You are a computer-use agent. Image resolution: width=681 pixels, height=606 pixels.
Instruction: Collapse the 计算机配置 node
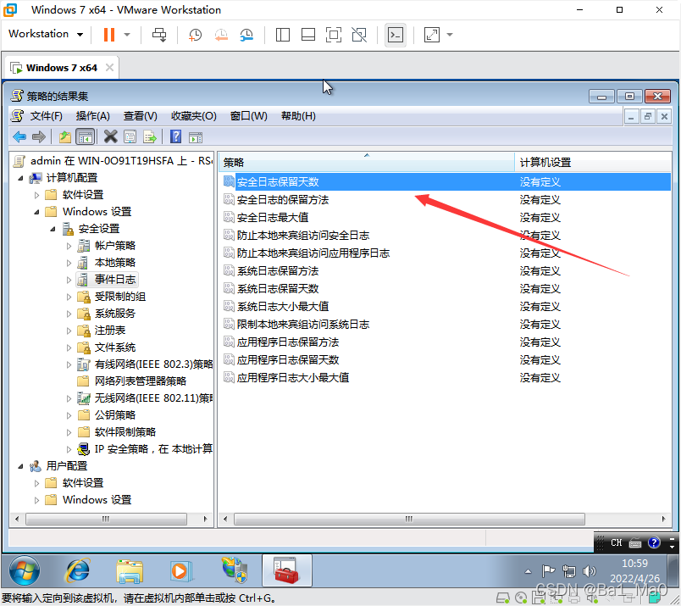click(x=20, y=178)
